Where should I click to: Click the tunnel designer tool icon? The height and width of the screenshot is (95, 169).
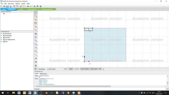[36, 37]
